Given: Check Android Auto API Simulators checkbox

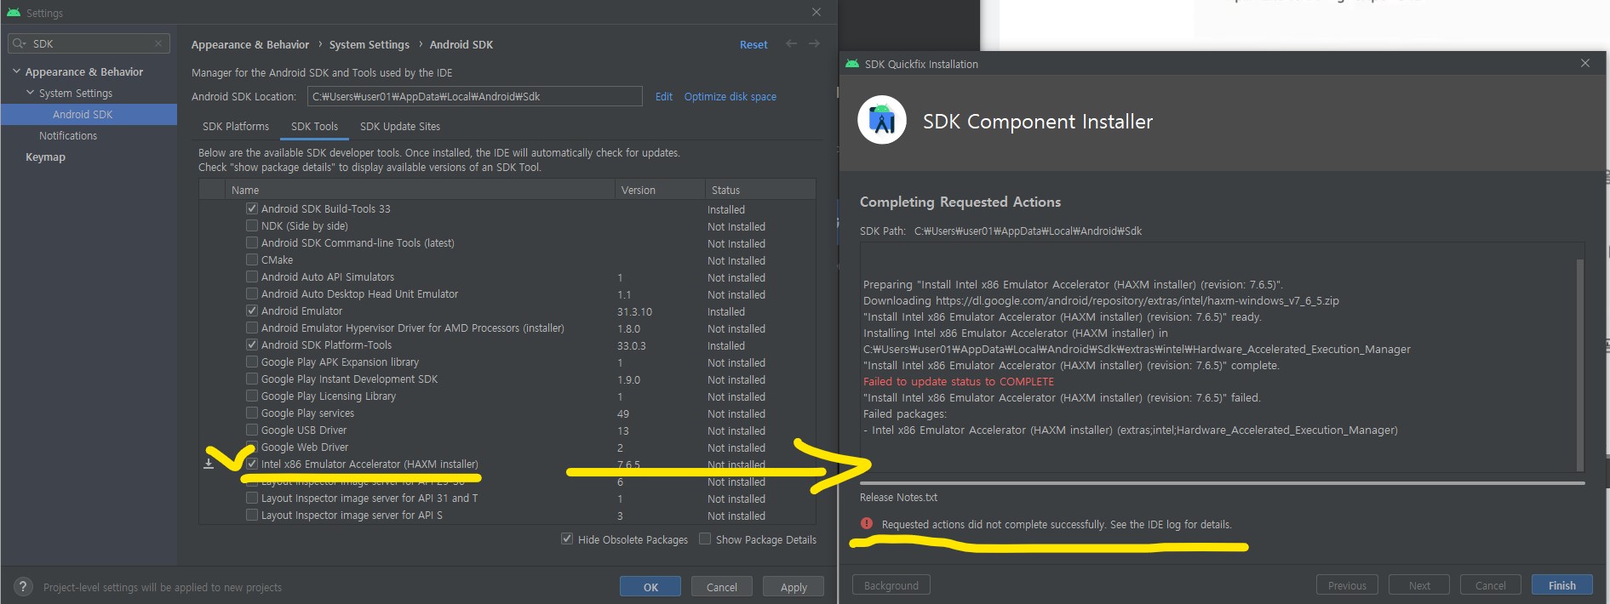Looking at the screenshot, I should (x=252, y=276).
